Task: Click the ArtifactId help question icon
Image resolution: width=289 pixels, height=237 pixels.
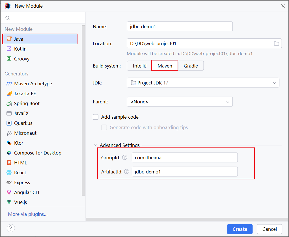Action: click(127, 172)
